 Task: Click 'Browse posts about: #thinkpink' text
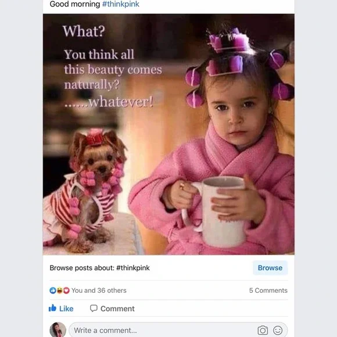(100, 268)
